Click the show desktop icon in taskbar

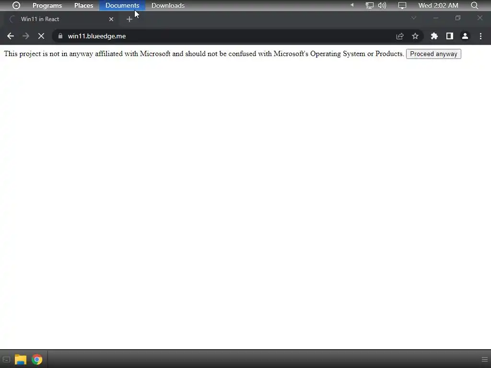point(6,359)
